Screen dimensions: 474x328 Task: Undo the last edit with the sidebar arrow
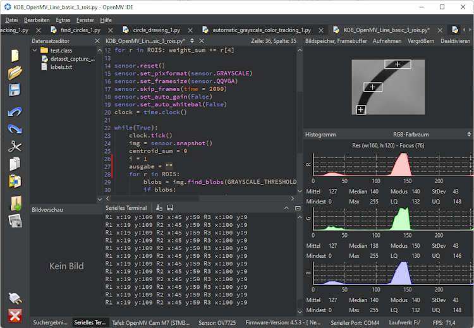[x=15, y=112]
